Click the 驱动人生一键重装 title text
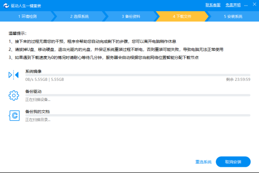259x173 pixels. pos(26,6)
